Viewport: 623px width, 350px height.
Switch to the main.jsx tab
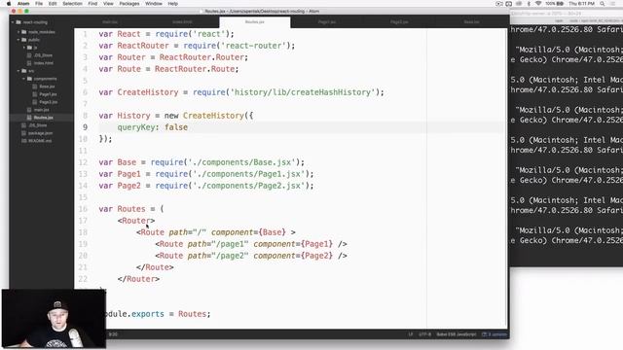pos(110,21)
